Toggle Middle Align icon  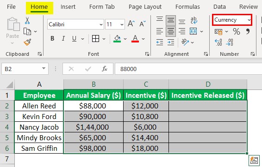point(171,20)
